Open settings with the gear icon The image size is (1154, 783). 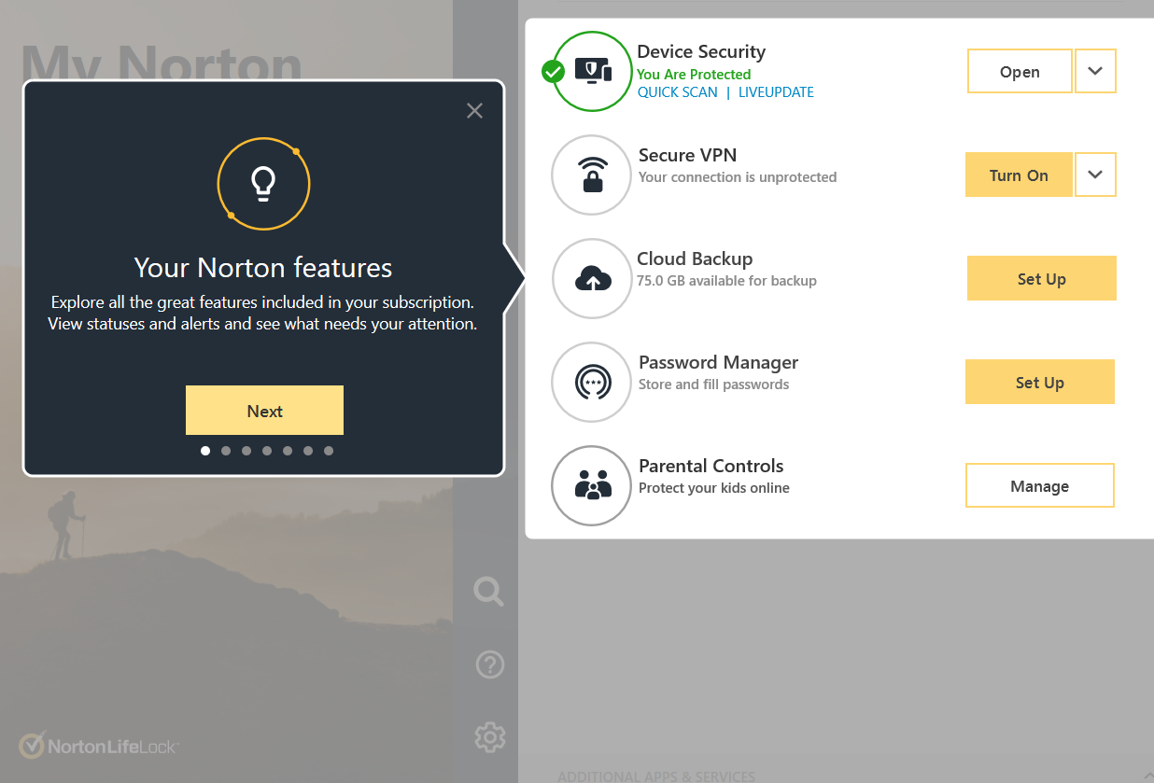click(489, 737)
